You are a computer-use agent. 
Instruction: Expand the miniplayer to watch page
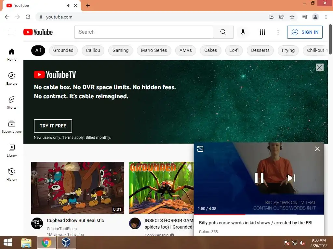pyautogui.click(x=200, y=149)
